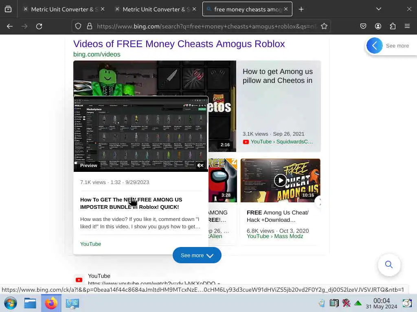This screenshot has width=417, height=312.
Task: Open How to get Among us pillow title
Action: tap(278, 76)
